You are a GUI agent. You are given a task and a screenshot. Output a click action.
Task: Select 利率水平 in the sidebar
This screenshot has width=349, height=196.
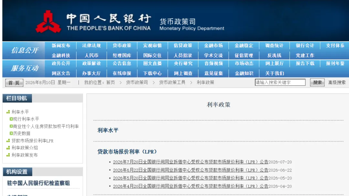click(x=20, y=112)
